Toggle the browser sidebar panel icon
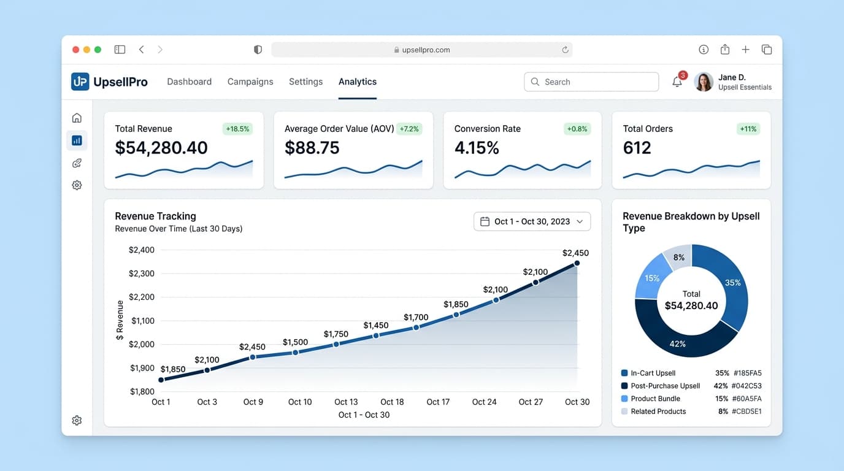 point(120,50)
